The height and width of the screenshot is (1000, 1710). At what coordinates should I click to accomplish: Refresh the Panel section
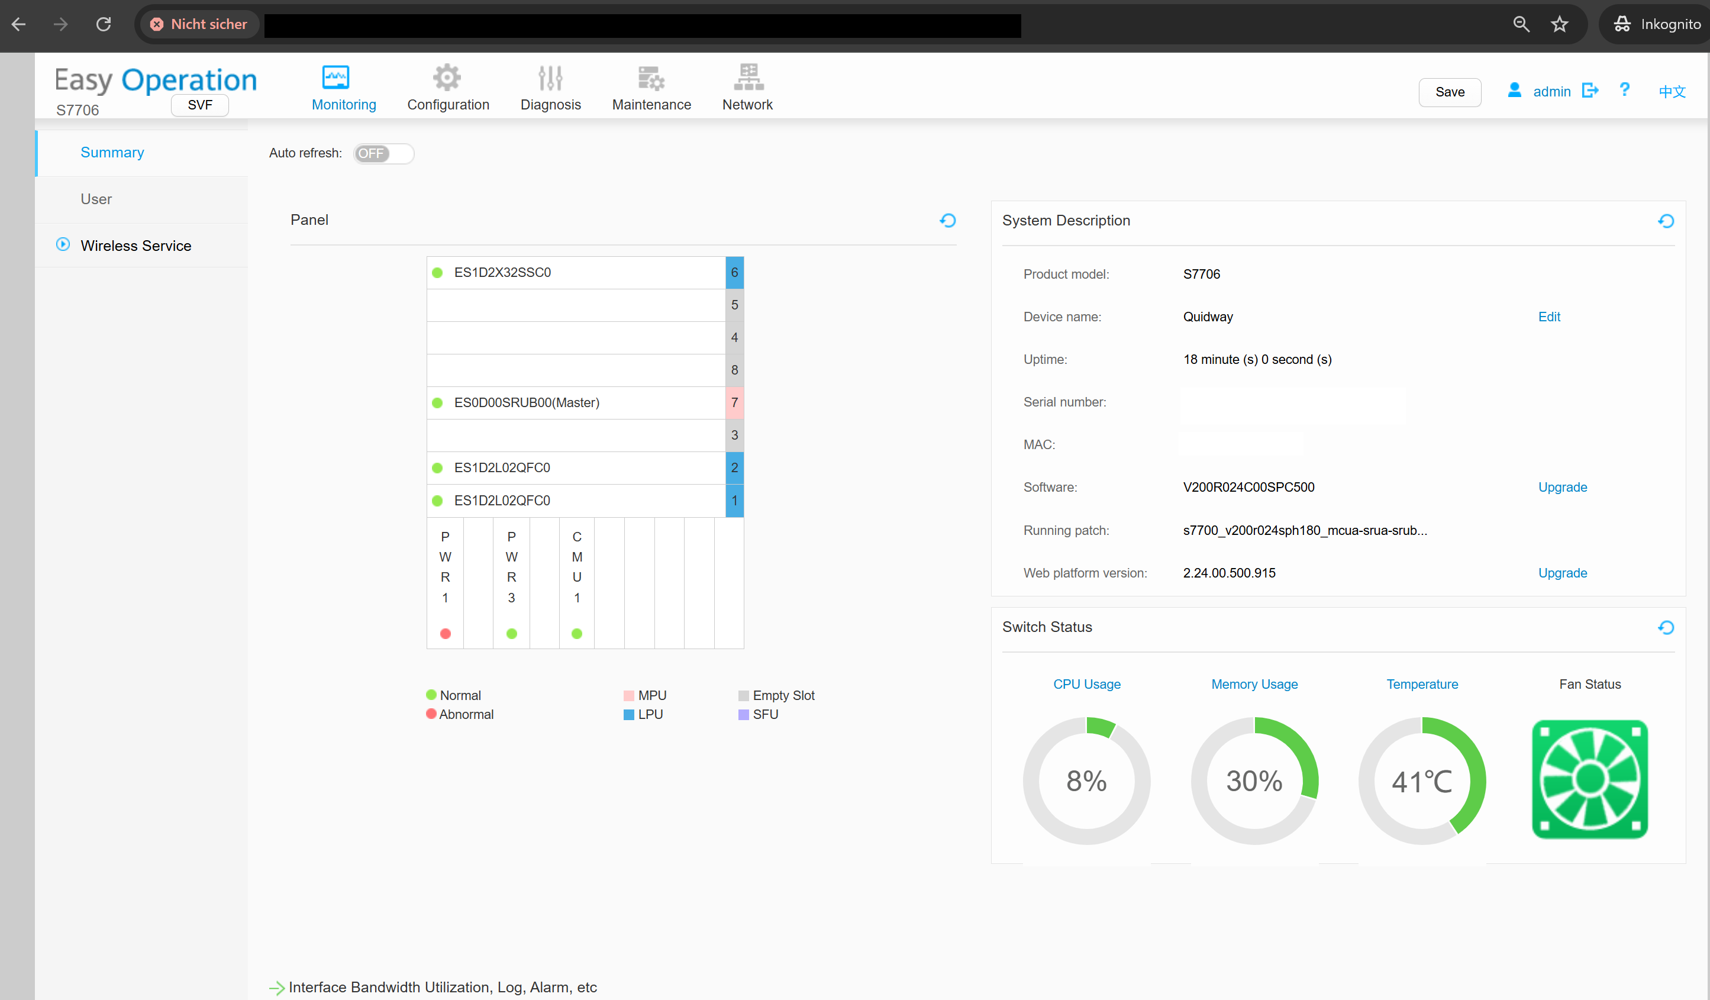point(947,221)
